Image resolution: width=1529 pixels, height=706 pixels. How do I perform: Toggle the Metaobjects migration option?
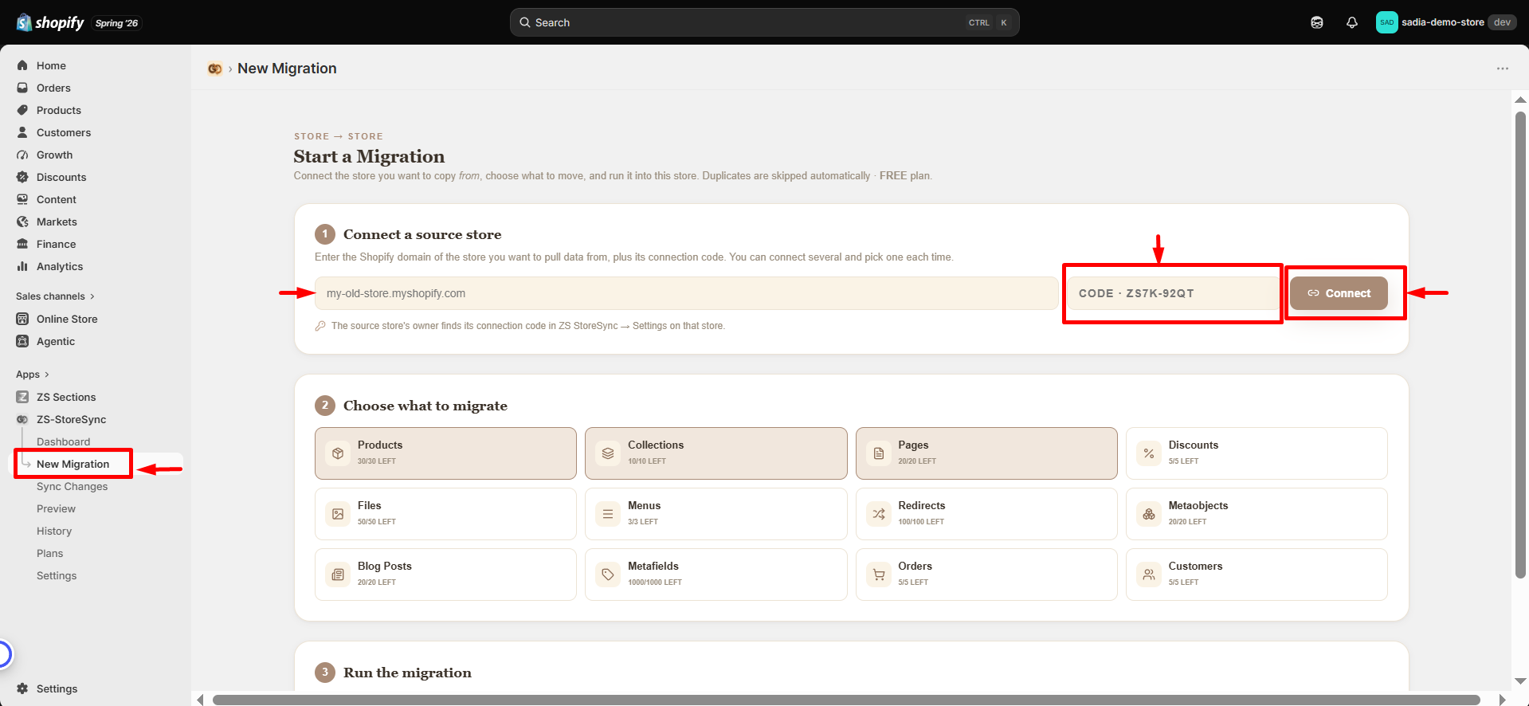(x=1257, y=514)
